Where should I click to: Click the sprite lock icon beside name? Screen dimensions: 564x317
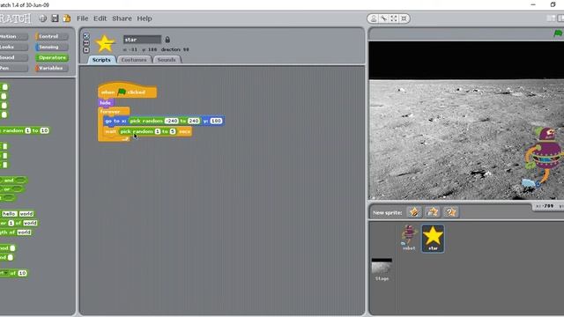point(167,40)
